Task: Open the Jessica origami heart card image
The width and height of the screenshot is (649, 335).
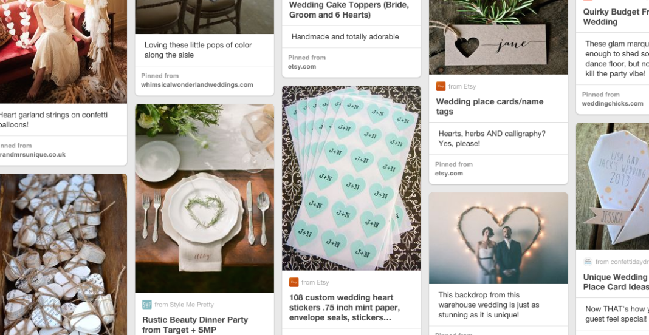Action: coord(613,186)
